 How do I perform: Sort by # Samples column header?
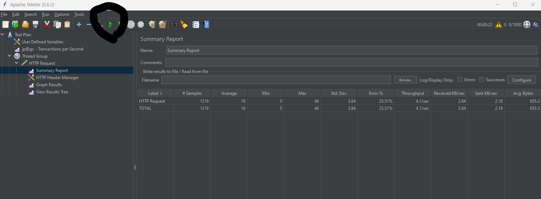tap(192, 93)
